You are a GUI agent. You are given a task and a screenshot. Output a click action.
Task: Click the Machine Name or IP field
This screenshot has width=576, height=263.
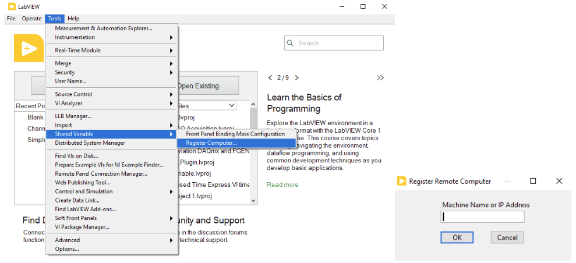pyautogui.click(x=482, y=217)
